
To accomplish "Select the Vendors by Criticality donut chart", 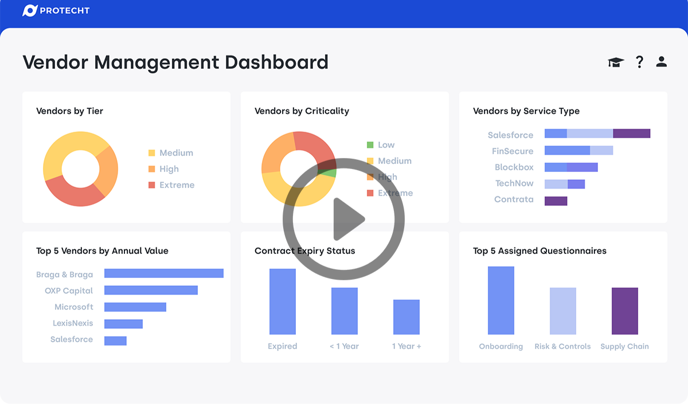I will pos(299,169).
